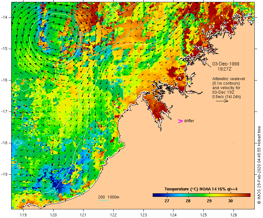
Task: Click latitude axis label -14
Action: (4, 17)
